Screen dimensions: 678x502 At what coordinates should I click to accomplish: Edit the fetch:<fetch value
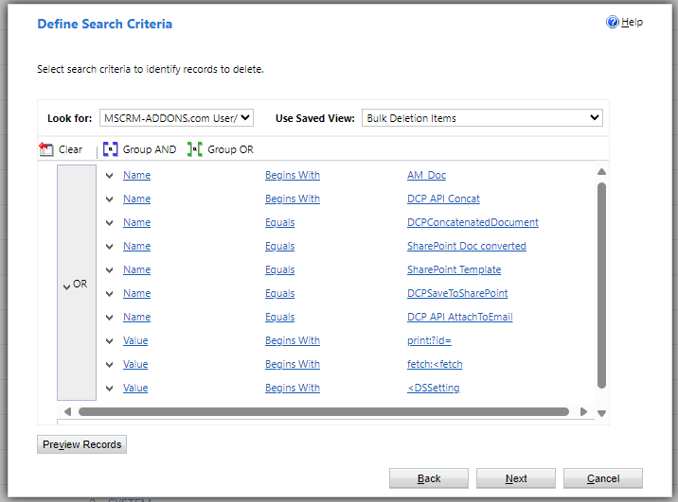coord(435,364)
